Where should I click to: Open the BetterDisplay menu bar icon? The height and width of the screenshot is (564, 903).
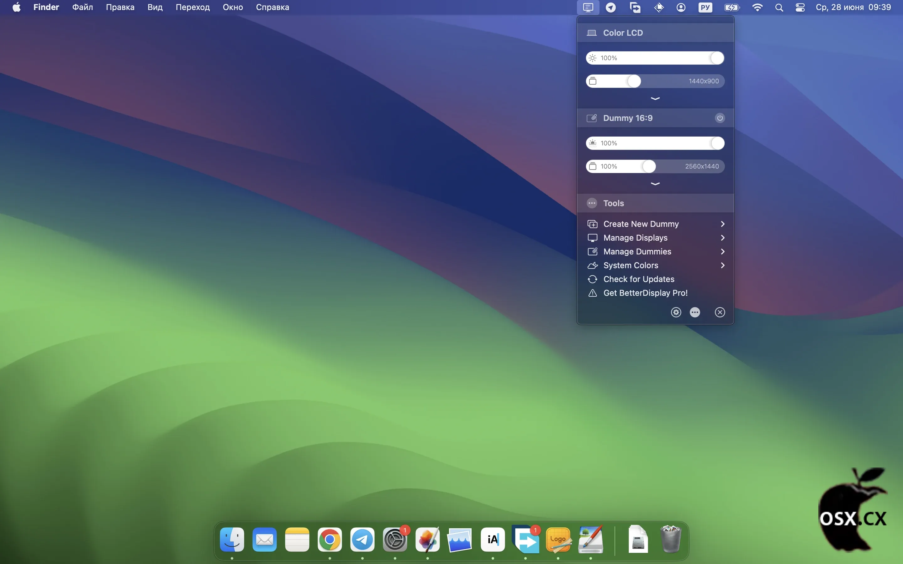[588, 8]
